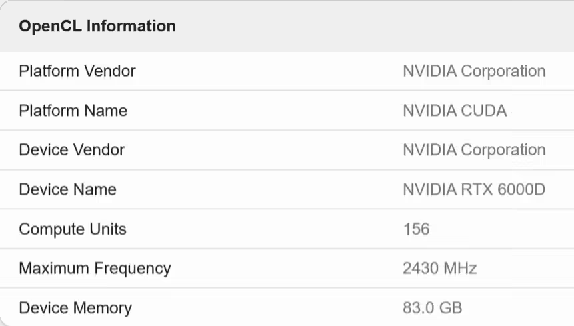The height and width of the screenshot is (326, 574).
Task: Click the Platform Name label
Action: [x=73, y=110]
